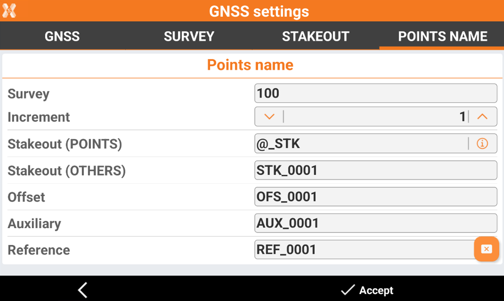Click the info icon beside @_STK
Image resolution: width=504 pixels, height=301 pixels.
point(482,144)
